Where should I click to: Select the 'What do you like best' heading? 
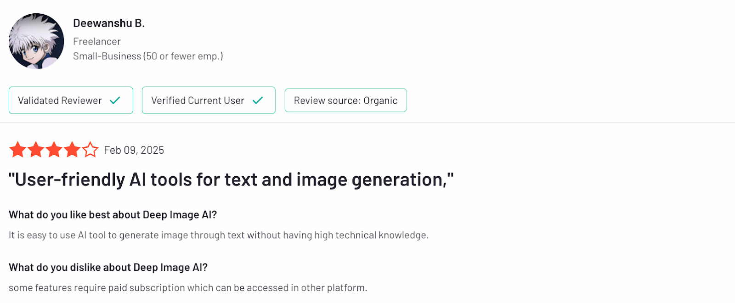click(113, 215)
